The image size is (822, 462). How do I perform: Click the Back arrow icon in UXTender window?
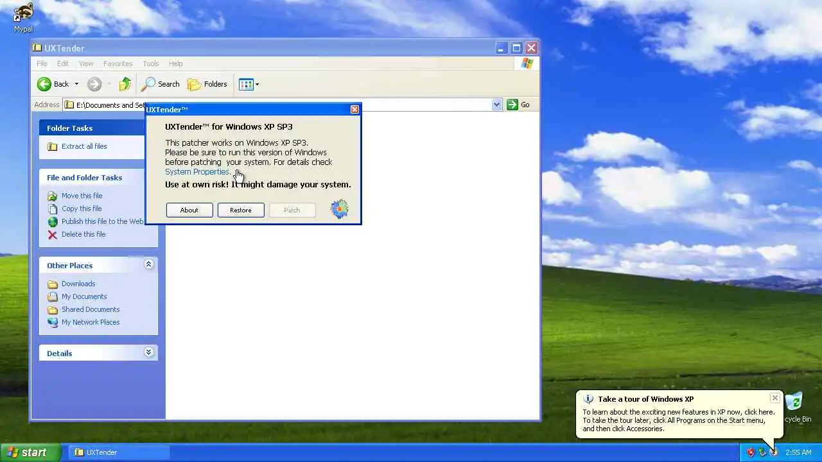44,84
